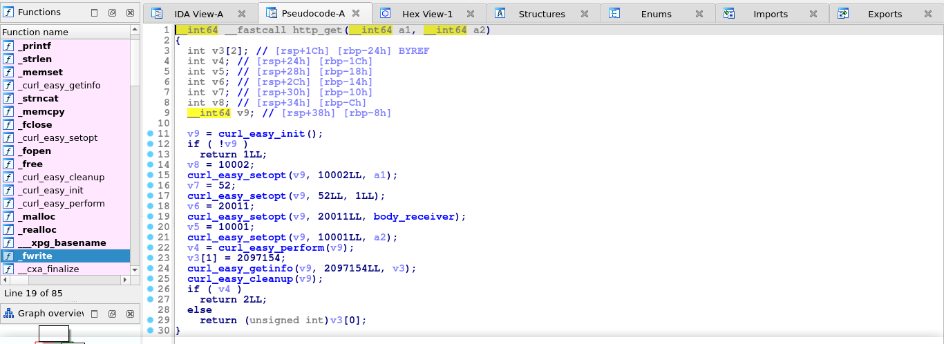Click the Hex View-1 tab icon
Screen dimensions: 944x344
tap(386, 14)
